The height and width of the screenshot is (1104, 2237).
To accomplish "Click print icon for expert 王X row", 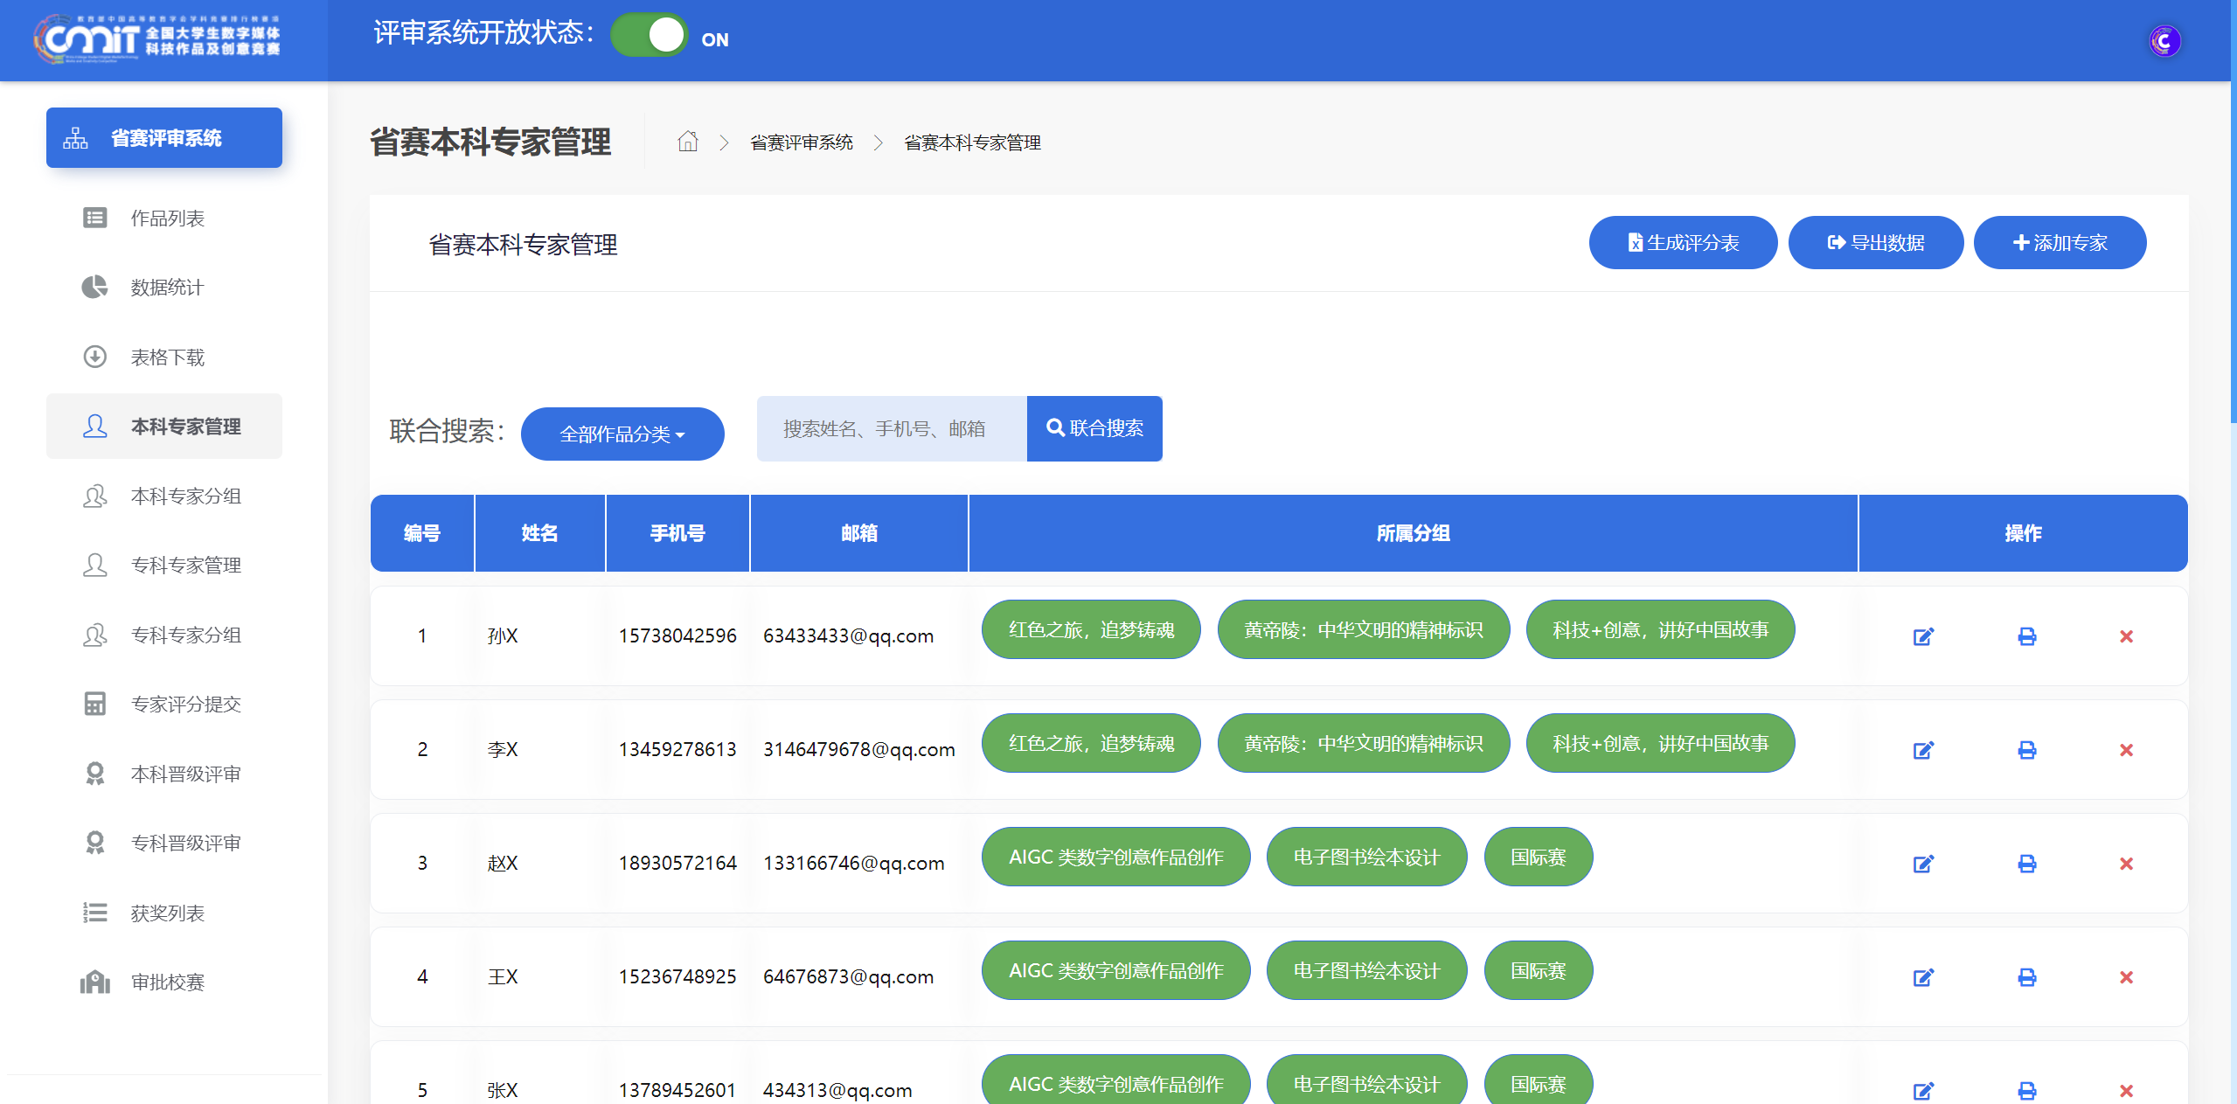I will click(x=2026, y=977).
